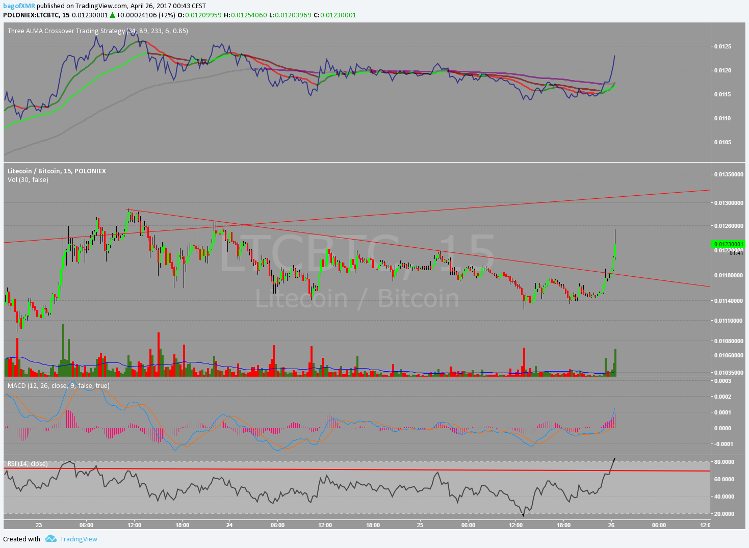
Task: Click the 26 date label on time axis
Action: point(611,525)
